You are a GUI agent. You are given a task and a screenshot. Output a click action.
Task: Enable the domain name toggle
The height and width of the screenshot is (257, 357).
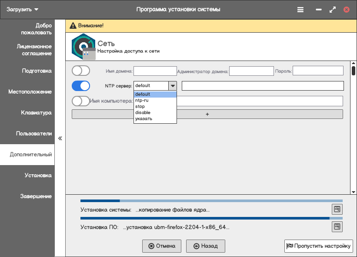click(81, 71)
